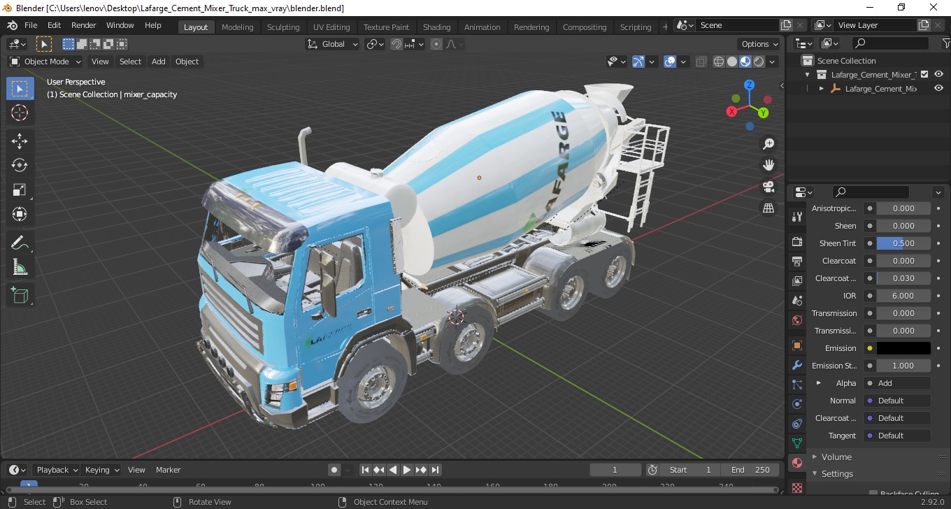Open the Particles properties tab
This screenshot has width=951, height=509.
(796, 385)
